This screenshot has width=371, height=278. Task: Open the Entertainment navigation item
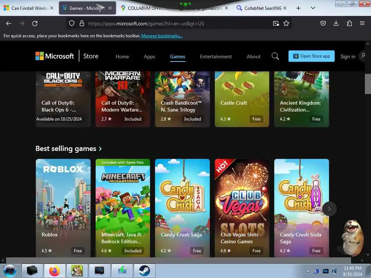216,56
